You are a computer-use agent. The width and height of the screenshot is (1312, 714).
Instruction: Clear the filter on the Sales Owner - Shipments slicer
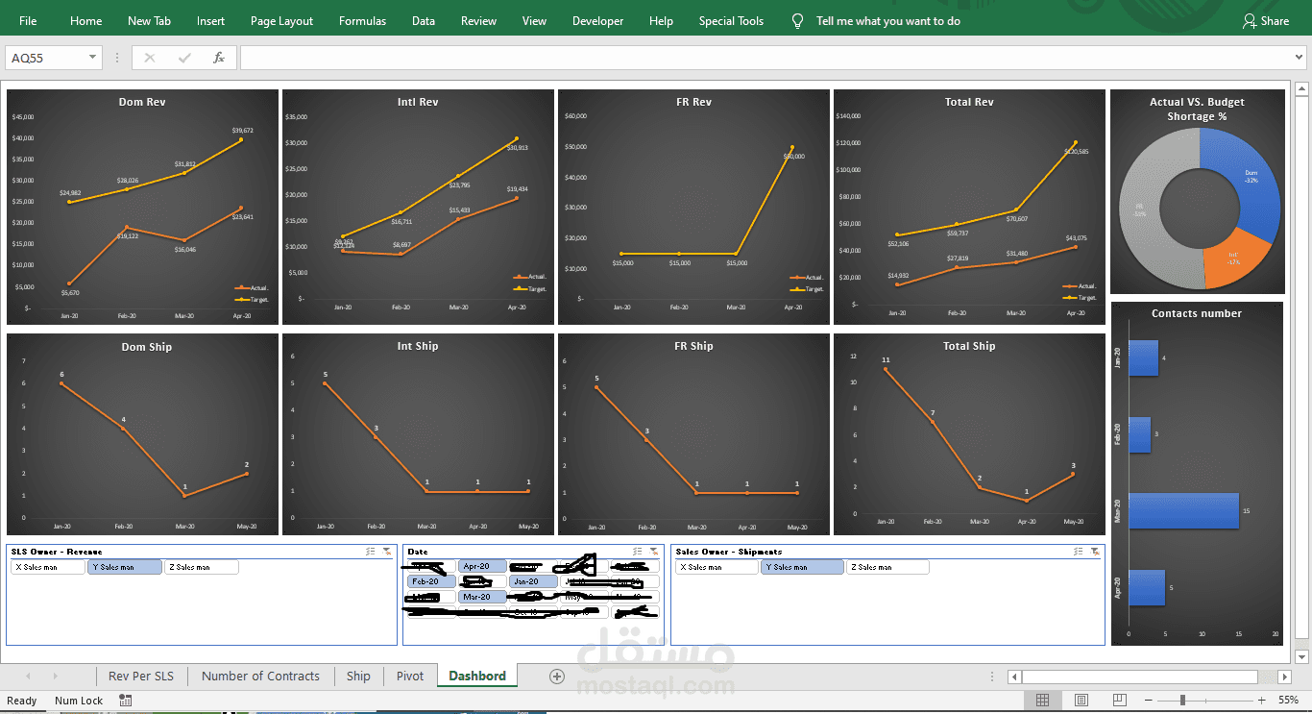tap(1095, 551)
